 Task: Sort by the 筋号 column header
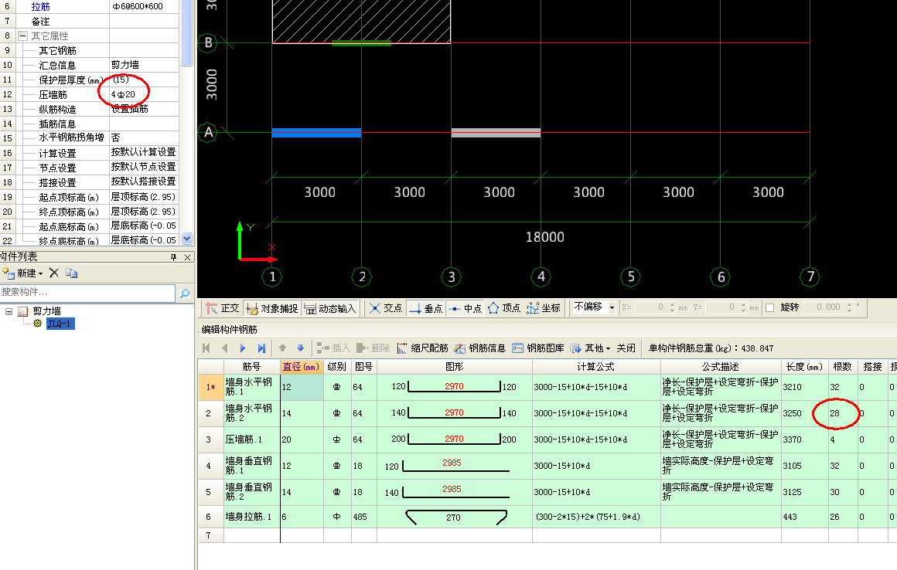(x=252, y=367)
